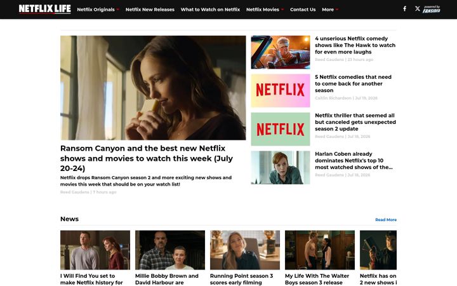This screenshot has height=286, width=457.
Task: Open the X (Twitter) icon in header
Action: tap(418, 9)
